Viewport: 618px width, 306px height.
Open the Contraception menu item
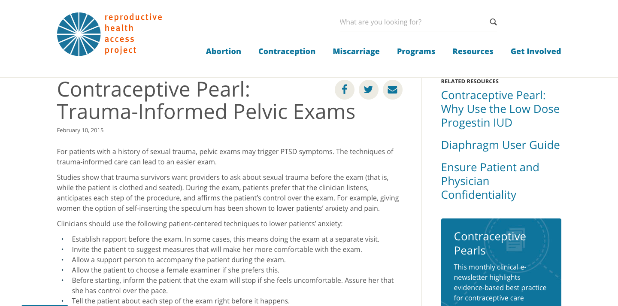(x=287, y=51)
